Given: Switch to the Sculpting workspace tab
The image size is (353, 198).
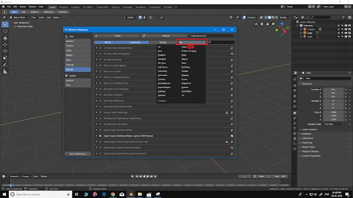Looking at the screenshot, I should (x=76, y=7).
